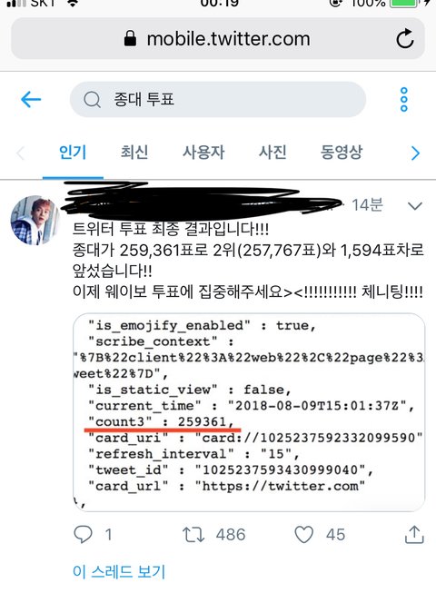436x593 pixels.
Task: Show more tabs with right chevron
Action: coord(415,153)
